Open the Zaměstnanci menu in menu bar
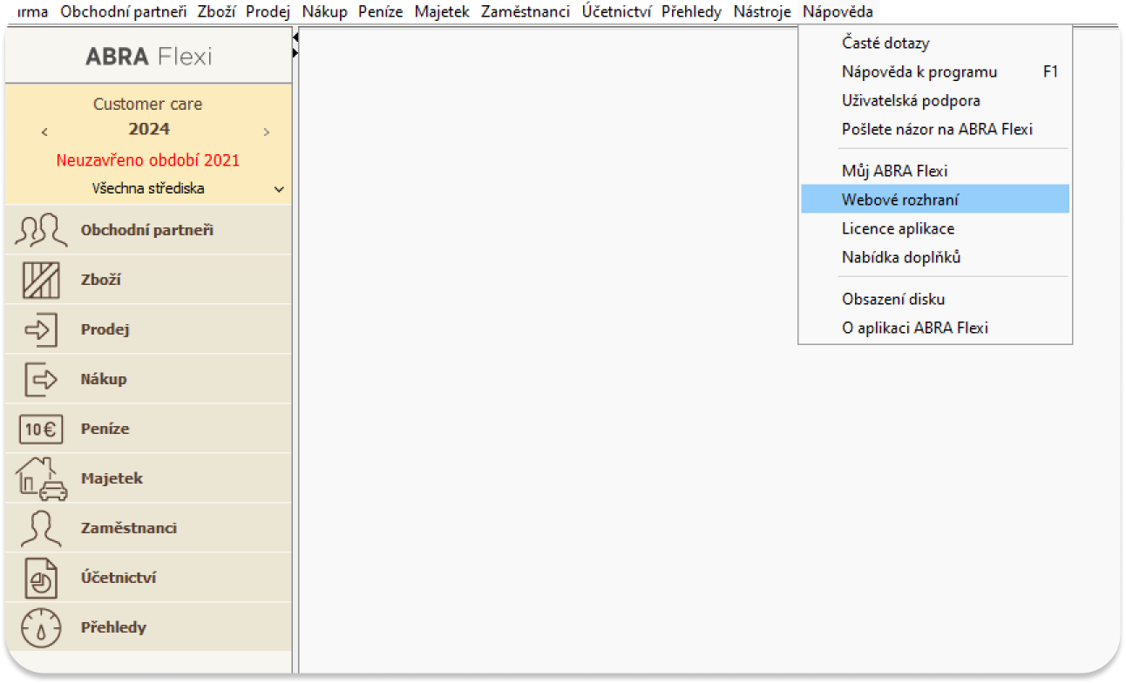The image size is (1126, 684). [x=525, y=12]
